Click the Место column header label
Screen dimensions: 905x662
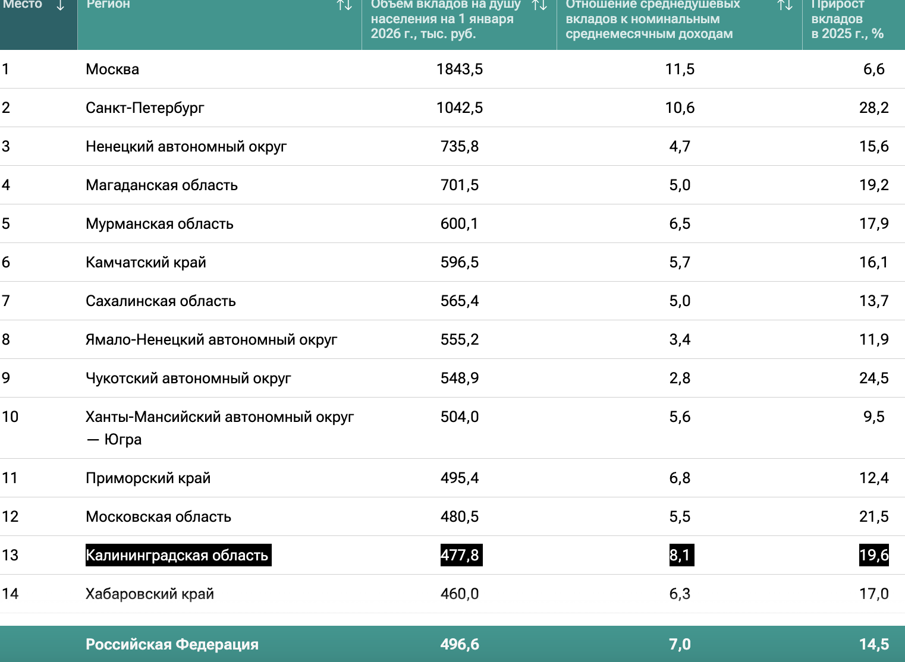pos(23,5)
